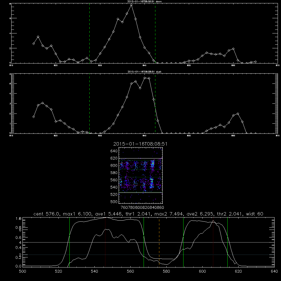This screenshot has height=281, width=281.
Task: Click the spectrogram y-axis label 500
Action: click(x=114, y=202)
